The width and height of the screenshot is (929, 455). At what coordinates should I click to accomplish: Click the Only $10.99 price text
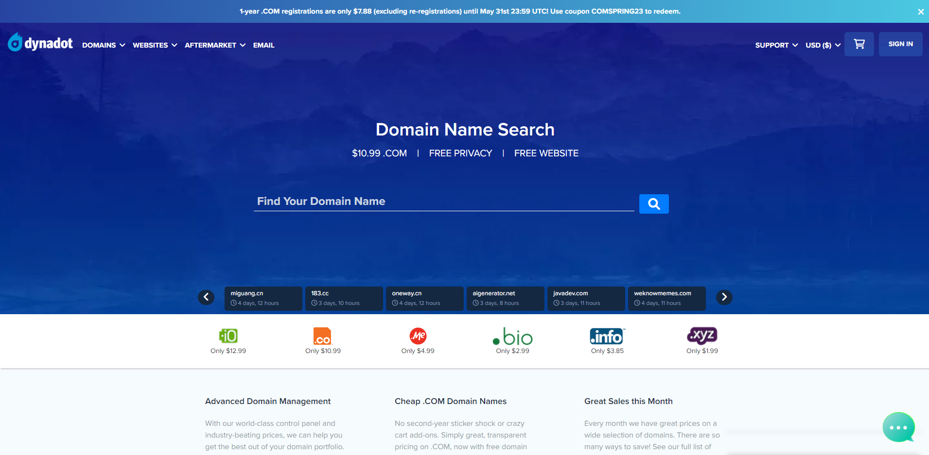[323, 351]
